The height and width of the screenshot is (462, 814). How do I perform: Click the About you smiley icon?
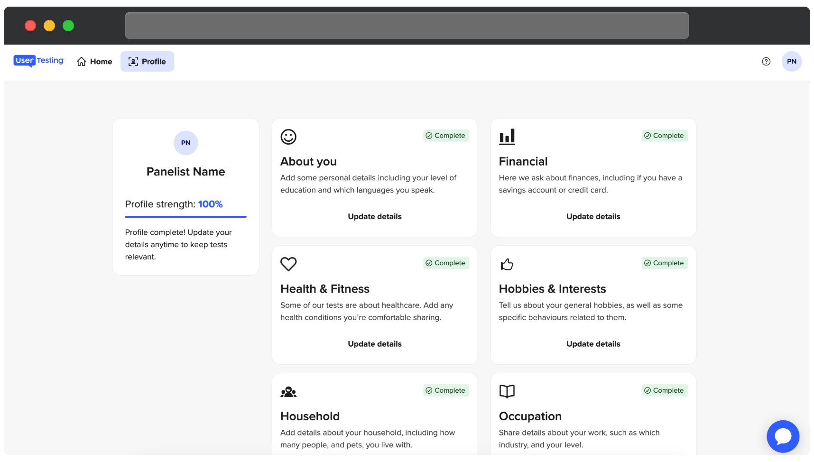tap(288, 137)
